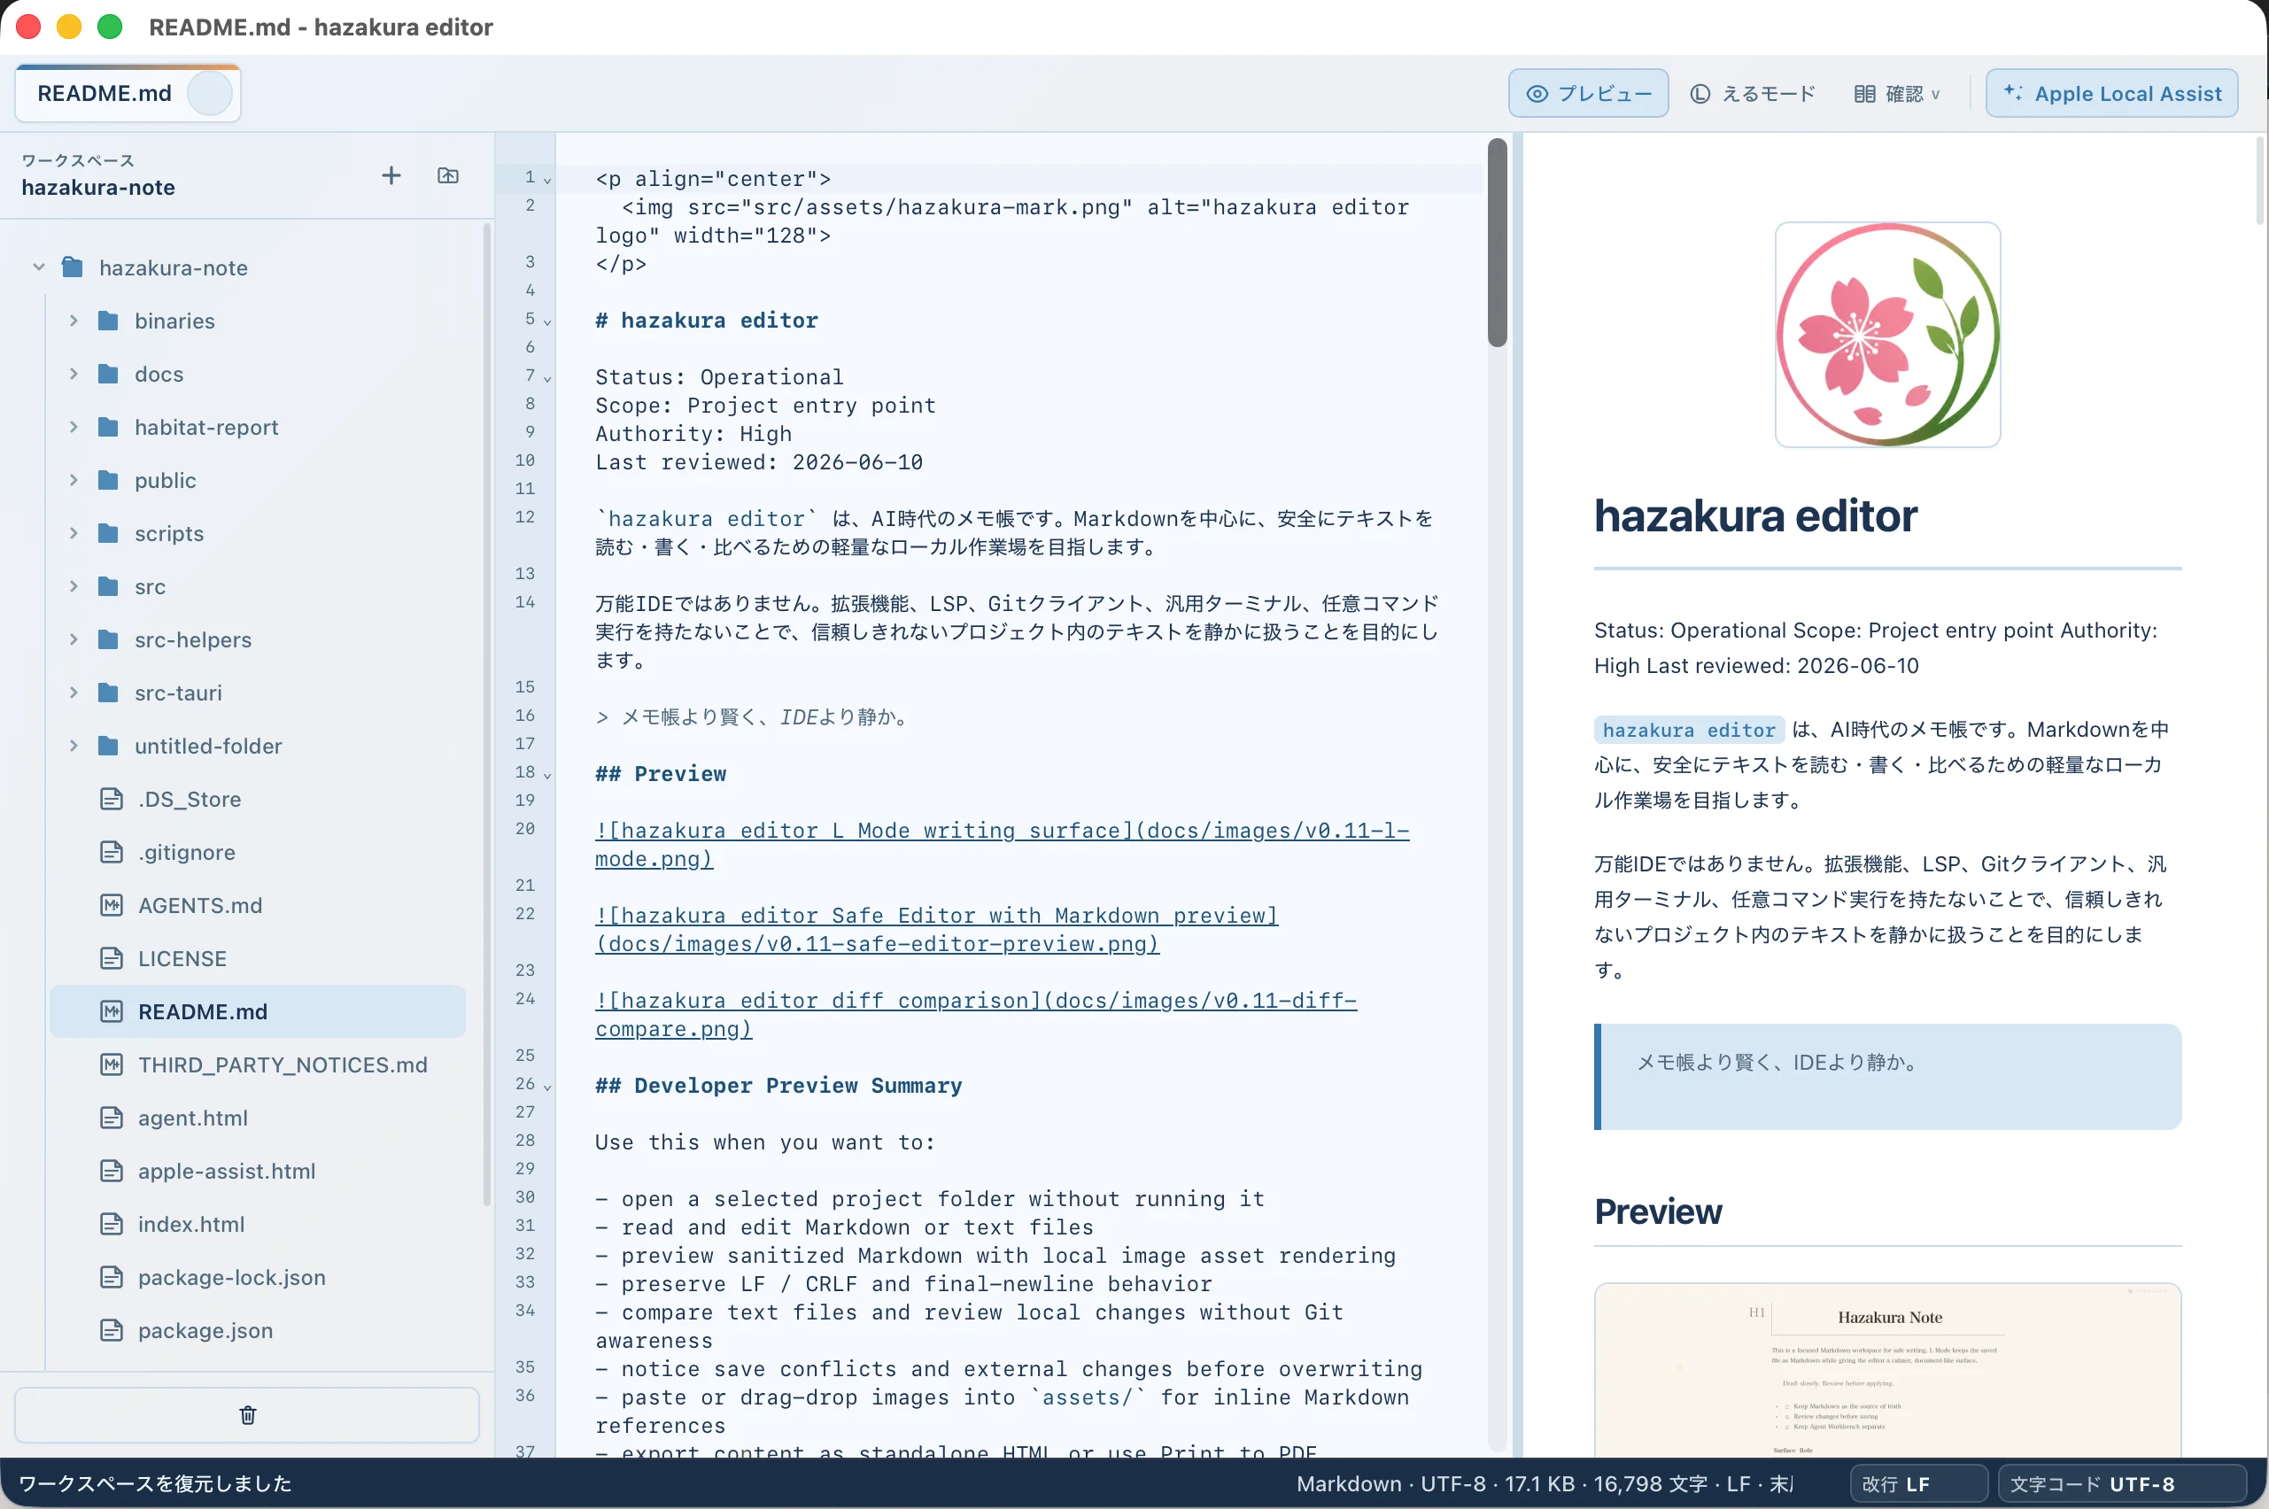Click the inline code "hazakura editor" in preview
The image size is (2269, 1509).
click(1689, 730)
